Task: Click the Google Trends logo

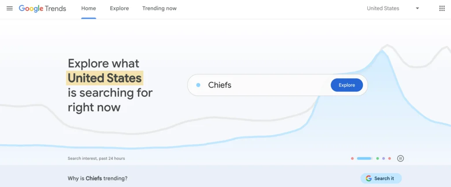Action: (42, 8)
